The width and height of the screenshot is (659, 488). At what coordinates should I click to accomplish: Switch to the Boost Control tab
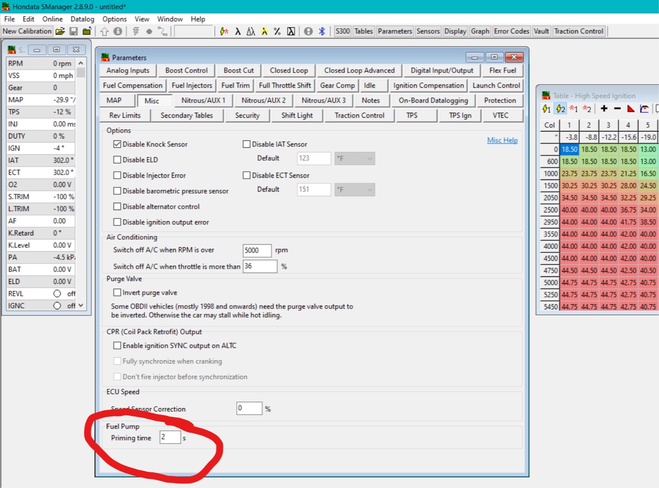(x=186, y=70)
